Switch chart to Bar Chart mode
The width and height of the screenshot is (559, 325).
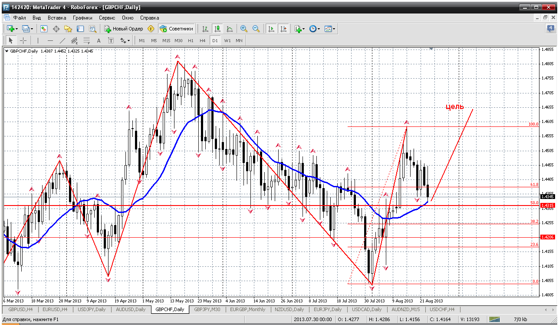coord(205,29)
